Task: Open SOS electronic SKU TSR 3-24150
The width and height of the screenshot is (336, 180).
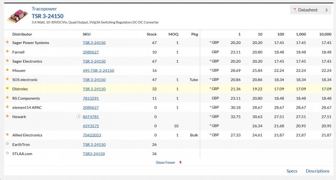Action: [94, 80]
